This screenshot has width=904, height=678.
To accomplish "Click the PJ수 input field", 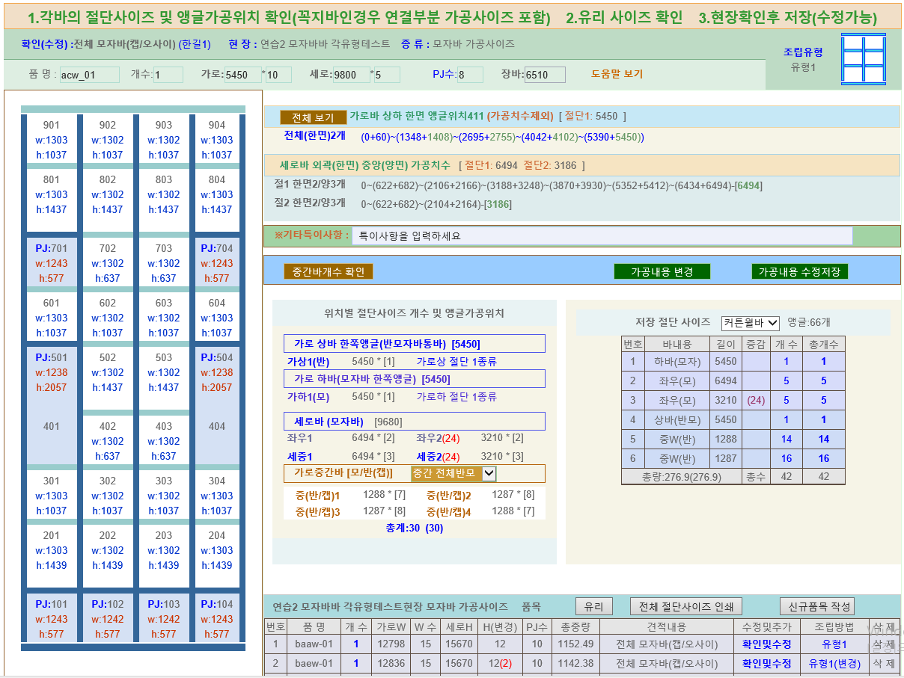I will coord(470,75).
